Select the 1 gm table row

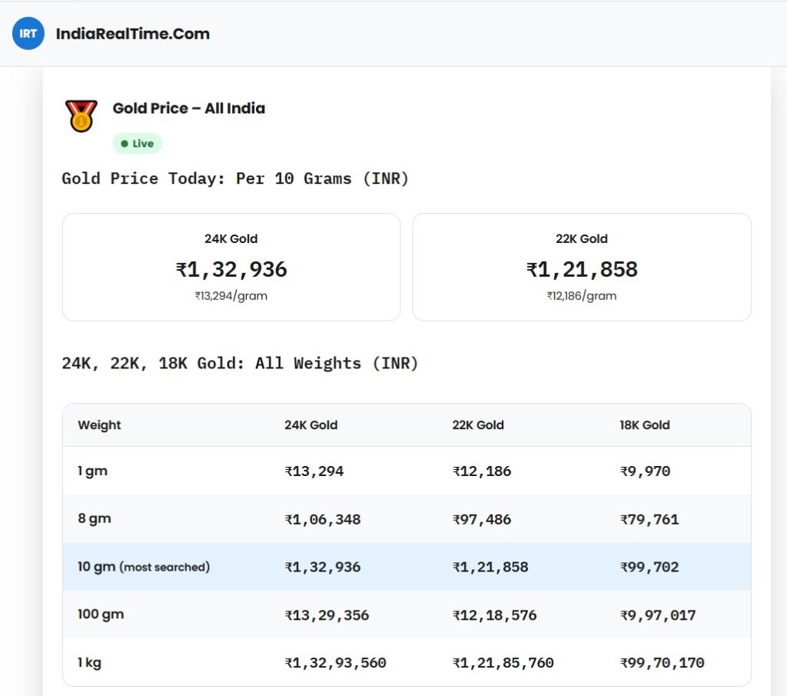tap(407, 471)
